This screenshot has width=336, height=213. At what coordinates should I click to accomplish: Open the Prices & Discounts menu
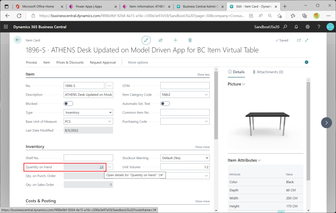click(70, 62)
